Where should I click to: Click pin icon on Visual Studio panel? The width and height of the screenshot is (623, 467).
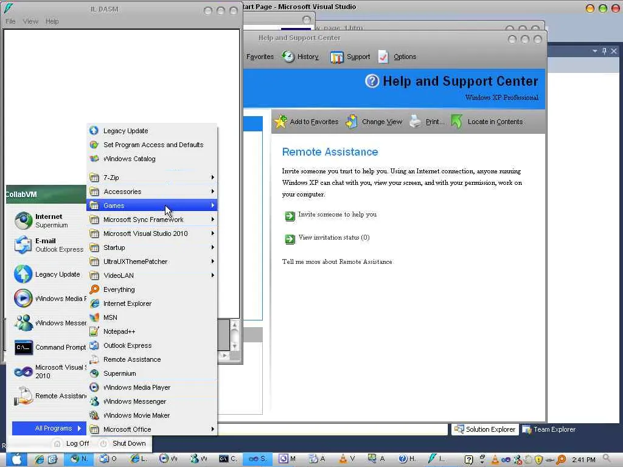coord(604,51)
